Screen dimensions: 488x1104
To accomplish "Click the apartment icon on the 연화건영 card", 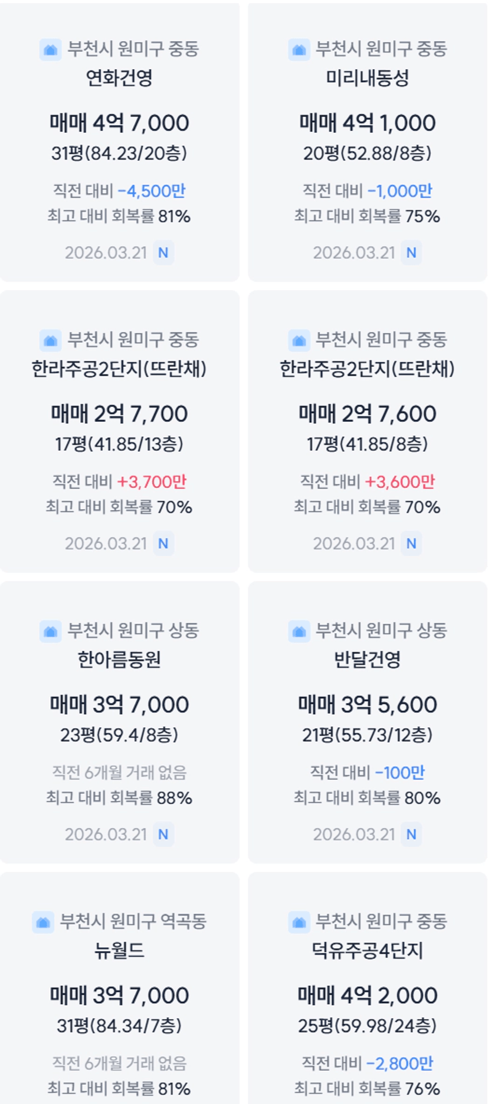I will pos(51,50).
